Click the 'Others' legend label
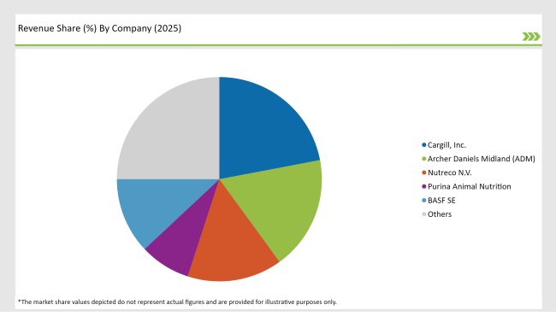Viewport: 556px width, 316px height. click(440, 214)
